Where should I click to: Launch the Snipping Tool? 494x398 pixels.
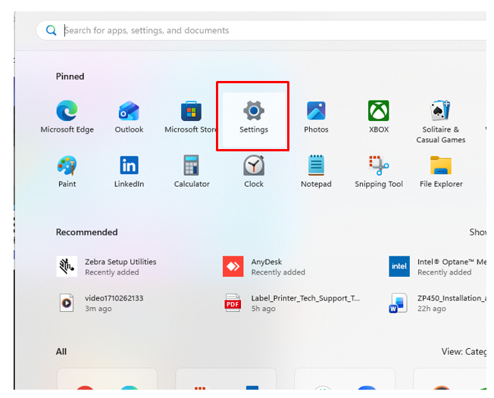point(379,172)
